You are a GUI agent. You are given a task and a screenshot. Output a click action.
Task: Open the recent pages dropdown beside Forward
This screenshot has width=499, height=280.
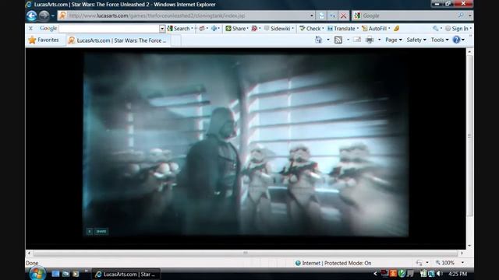pos(53,16)
